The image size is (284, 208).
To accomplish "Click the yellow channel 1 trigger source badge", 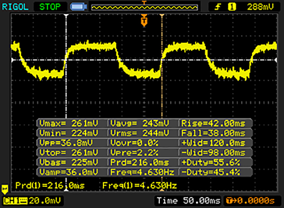I will pos(232,7).
